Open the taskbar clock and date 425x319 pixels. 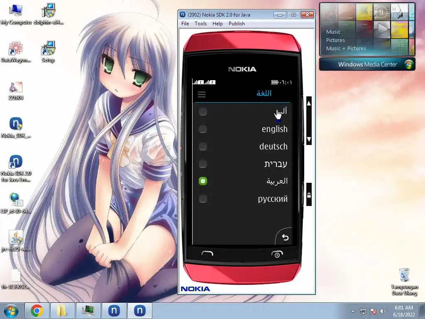pos(404,311)
